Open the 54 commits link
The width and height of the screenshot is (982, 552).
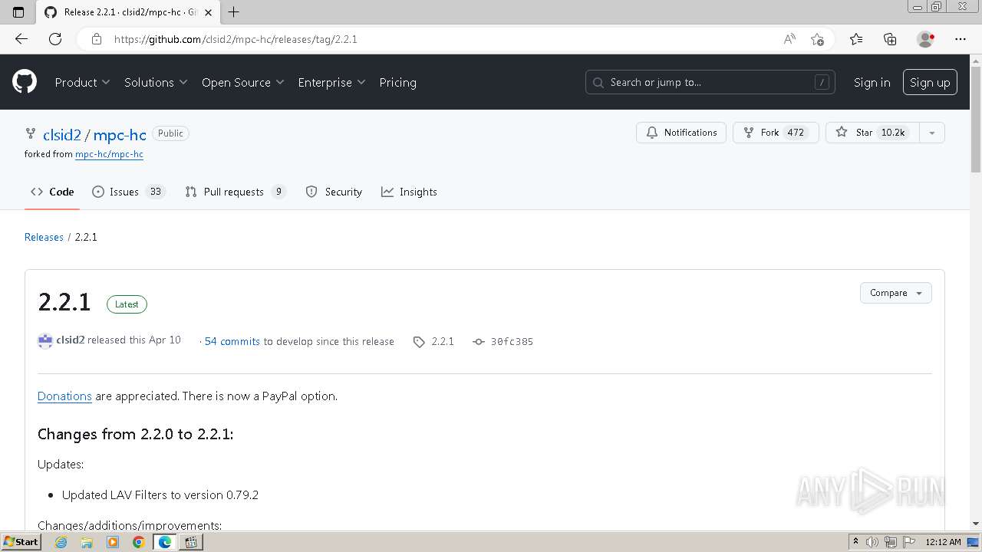pyautogui.click(x=232, y=341)
